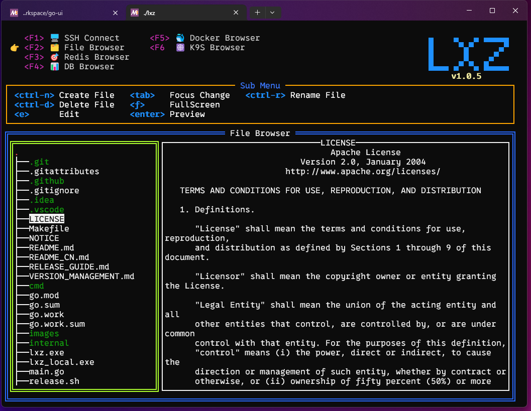The width and height of the screenshot is (531, 411).
Task: Click Rename File in Sub Menu
Action: click(317, 95)
